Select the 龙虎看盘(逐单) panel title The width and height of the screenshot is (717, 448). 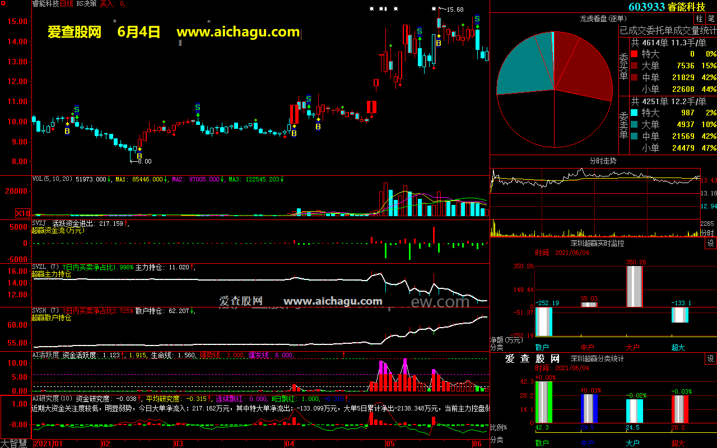click(x=603, y=18)
